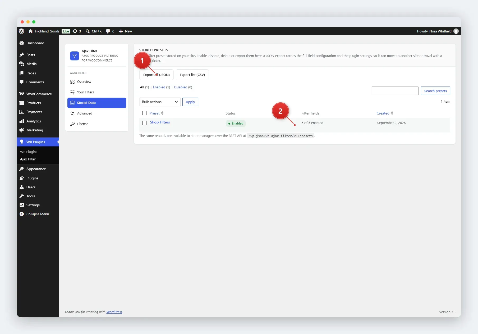Image resolution: width=478 pixels, height=334 pixels.
Task: Click the Posts pin icon
Action: point(22,55)
